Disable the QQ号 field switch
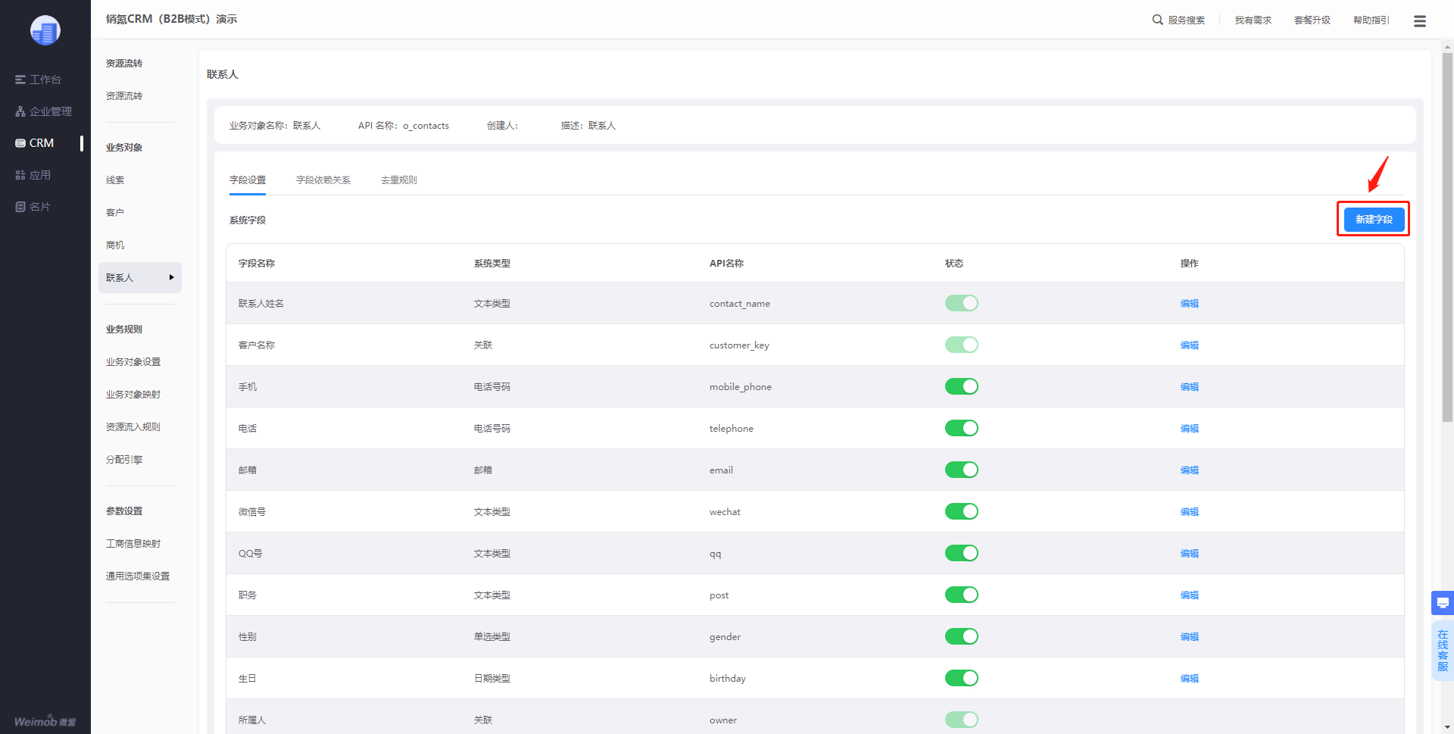Viewport: 1454px width, 734px height. point(962,553)
